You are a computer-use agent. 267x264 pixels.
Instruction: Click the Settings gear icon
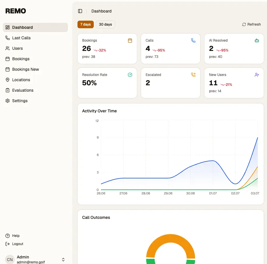click(8, 101)
